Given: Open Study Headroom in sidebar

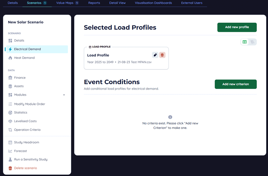Looking at the screenshot, I should pos(37,142).
